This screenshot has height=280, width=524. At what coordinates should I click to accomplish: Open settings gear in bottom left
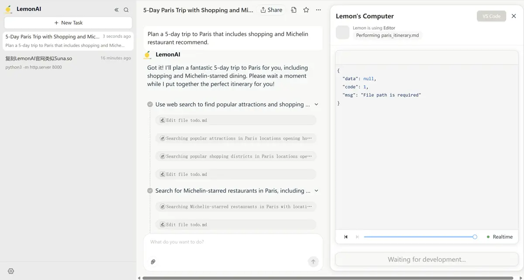(x=11, y=271)
